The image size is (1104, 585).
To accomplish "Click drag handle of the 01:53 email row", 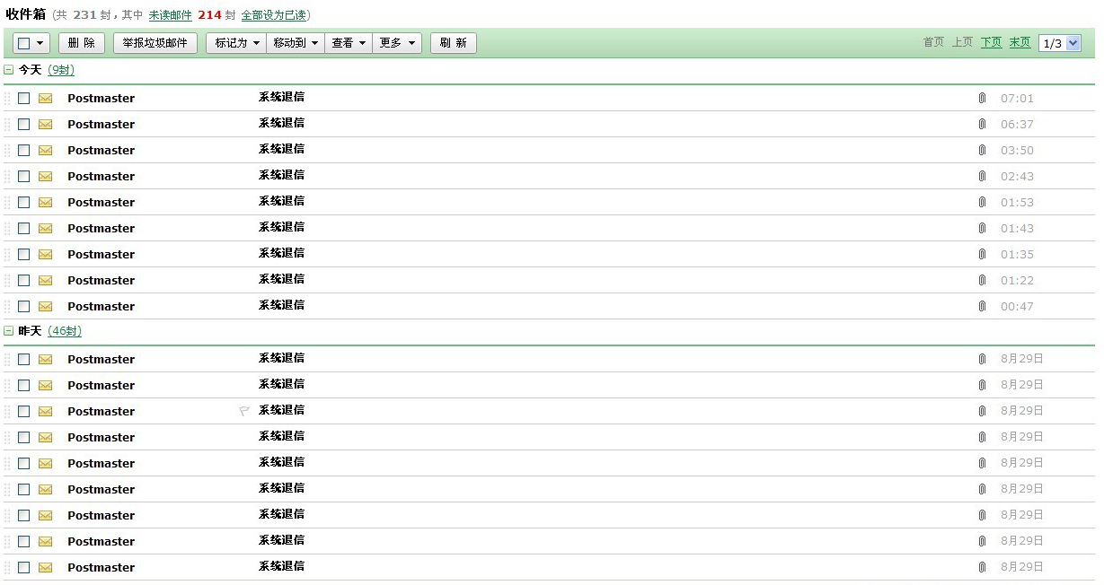I will (x=7, y=203).
